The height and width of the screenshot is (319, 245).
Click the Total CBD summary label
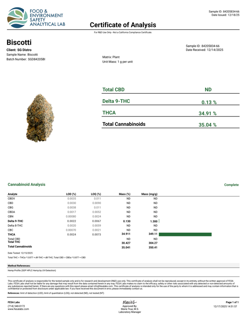coord(113,89)
